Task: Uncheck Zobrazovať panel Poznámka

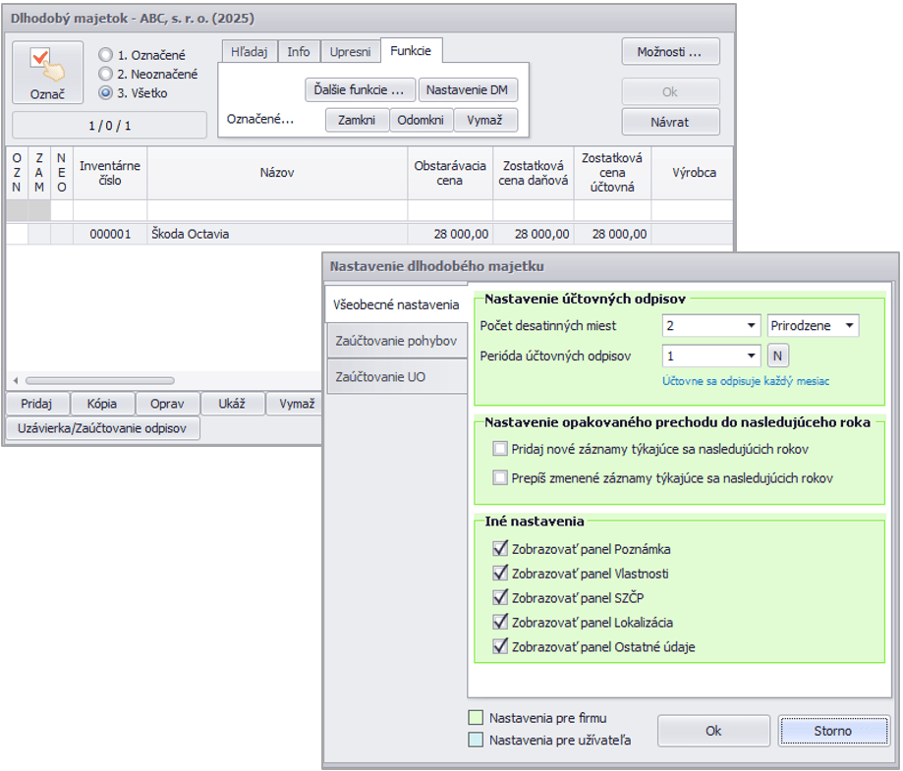Action: (500, 549)
